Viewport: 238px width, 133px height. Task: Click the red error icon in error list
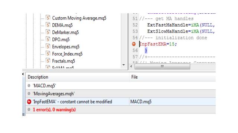point(29,102)
